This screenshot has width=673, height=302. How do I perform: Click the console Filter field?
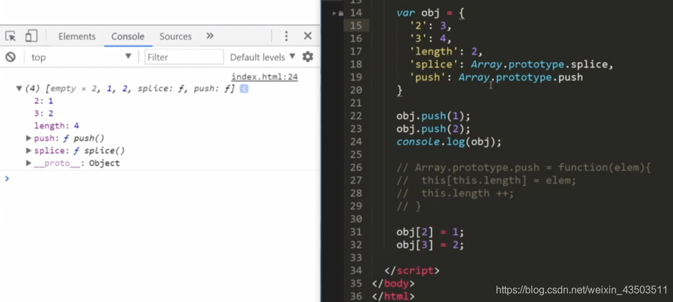tap(184, 57)
